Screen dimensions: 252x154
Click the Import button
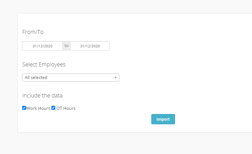coord(163,119)
